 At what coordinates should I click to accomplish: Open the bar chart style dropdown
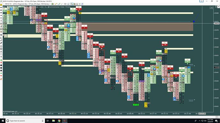coord(53,4)
